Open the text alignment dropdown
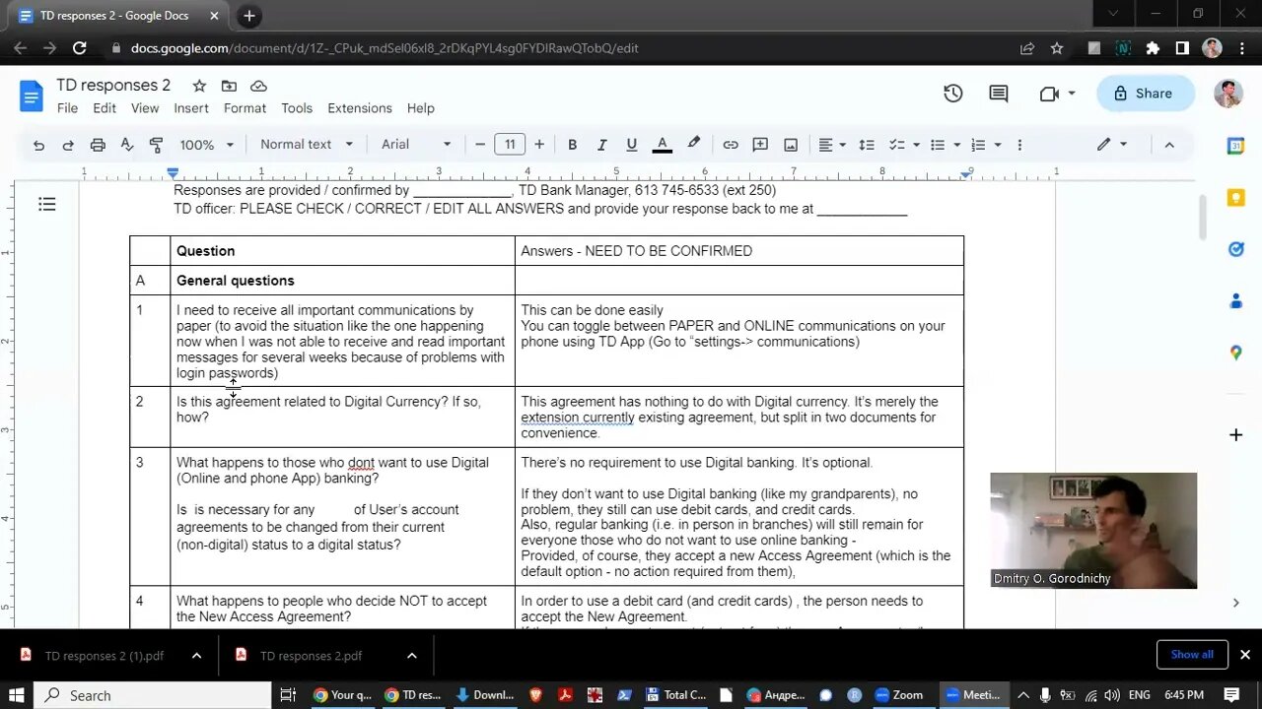 pyautogui.click(x=832, y=145)
